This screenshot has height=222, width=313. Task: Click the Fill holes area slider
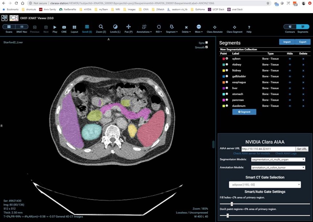(x=232, y=204)
